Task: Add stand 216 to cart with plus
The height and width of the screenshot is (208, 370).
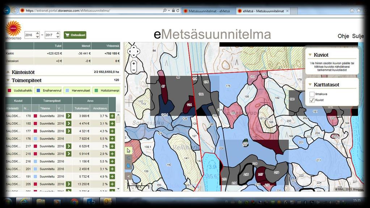Action: tap(112, 161)
